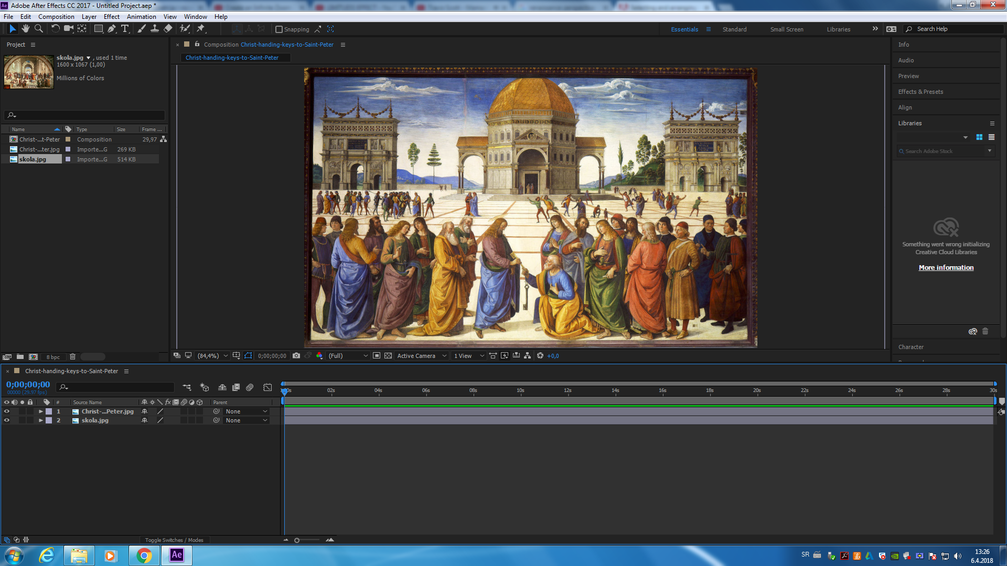
Task: Open the composition flowchart icon in the viewer
Action: point(528,356)
